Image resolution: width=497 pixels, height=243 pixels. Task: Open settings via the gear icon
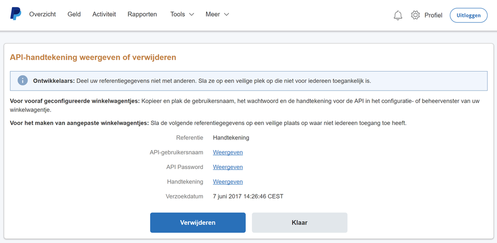pyautogui.click(x=415, y=15)
